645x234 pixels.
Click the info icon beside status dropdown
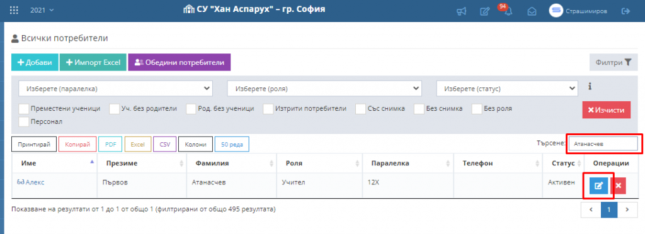pos(590,86)
